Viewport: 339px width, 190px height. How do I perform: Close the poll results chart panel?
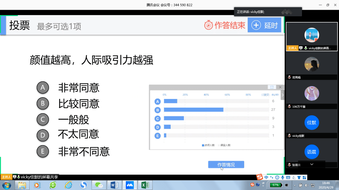[280, 87]
